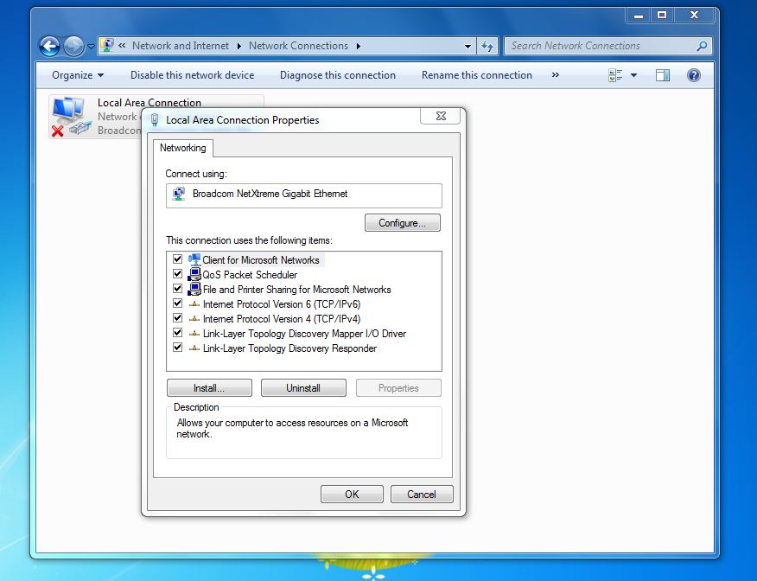Image resolution: width=757 pixels, height=581 pixels.
Task: Expand the breadcrumb overflow double chevron
Action: [x=122, y=46]
